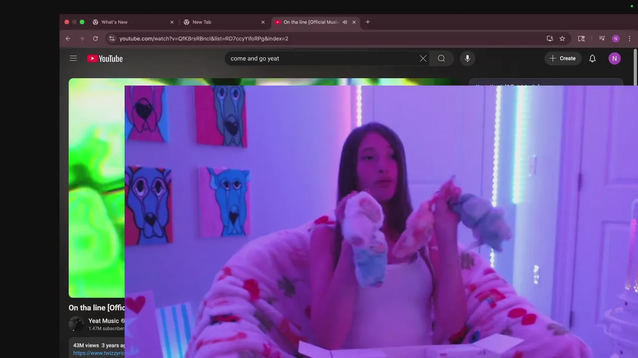Open the Yeat Music channel name
638x358 pixels.
point(104,321)
